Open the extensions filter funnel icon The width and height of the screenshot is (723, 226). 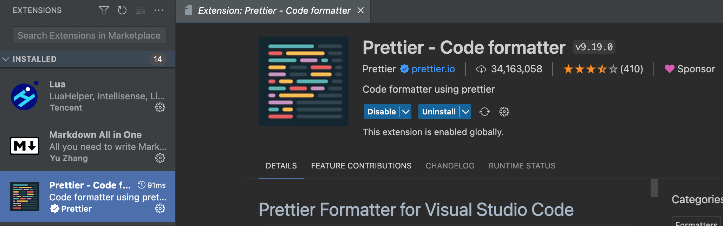pyautogui.click(x=104, y=10)
